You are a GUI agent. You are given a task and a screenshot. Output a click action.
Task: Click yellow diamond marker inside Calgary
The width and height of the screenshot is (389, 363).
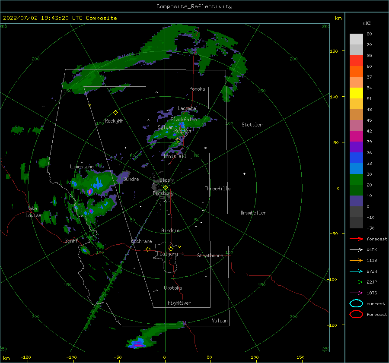point(171,249)
